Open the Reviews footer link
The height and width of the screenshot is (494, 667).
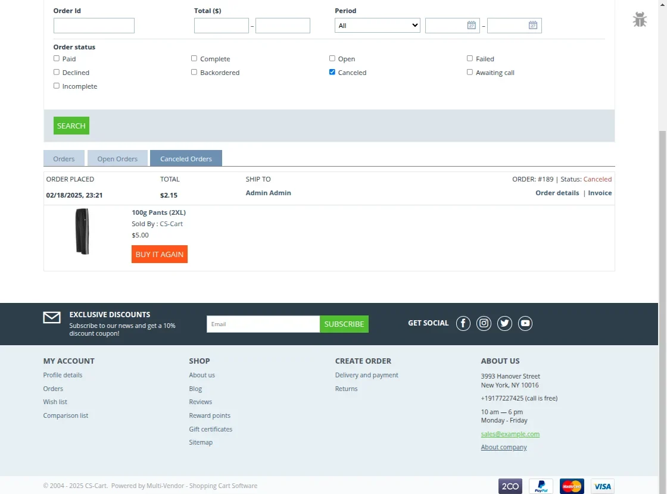200,402
